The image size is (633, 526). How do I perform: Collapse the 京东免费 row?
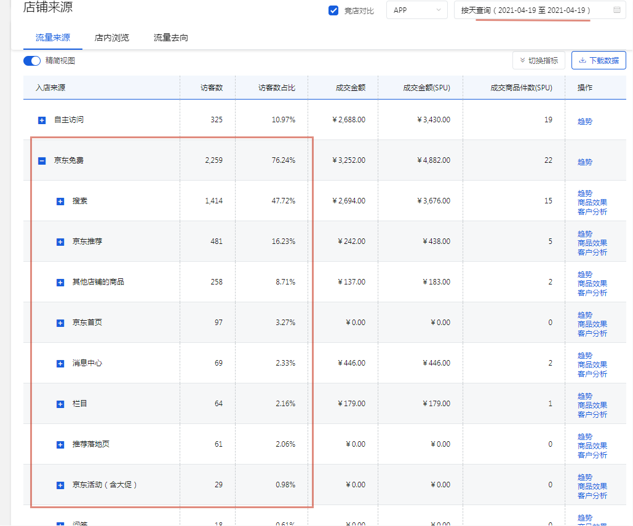click(x=42, y=161)
